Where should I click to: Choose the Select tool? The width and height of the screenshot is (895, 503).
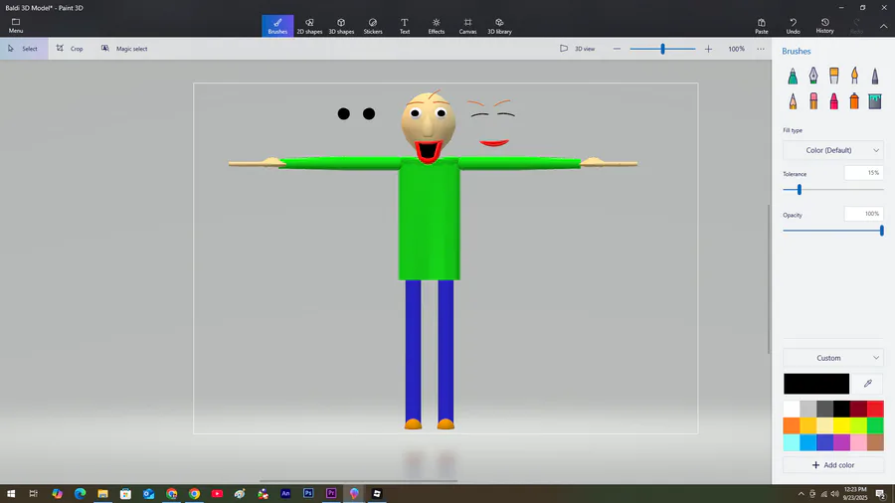pos(23,49)
